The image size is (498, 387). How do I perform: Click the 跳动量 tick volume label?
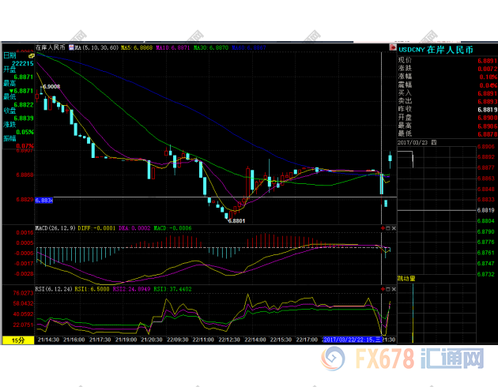pos(408,279)
